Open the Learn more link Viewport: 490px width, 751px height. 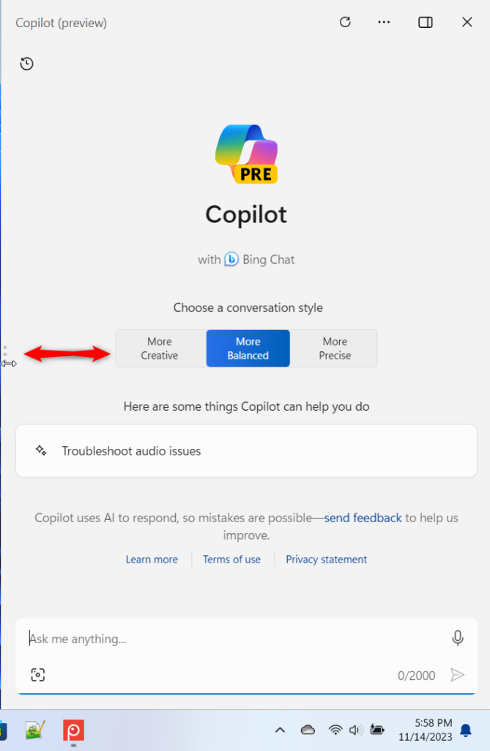[x=152, y=560]
